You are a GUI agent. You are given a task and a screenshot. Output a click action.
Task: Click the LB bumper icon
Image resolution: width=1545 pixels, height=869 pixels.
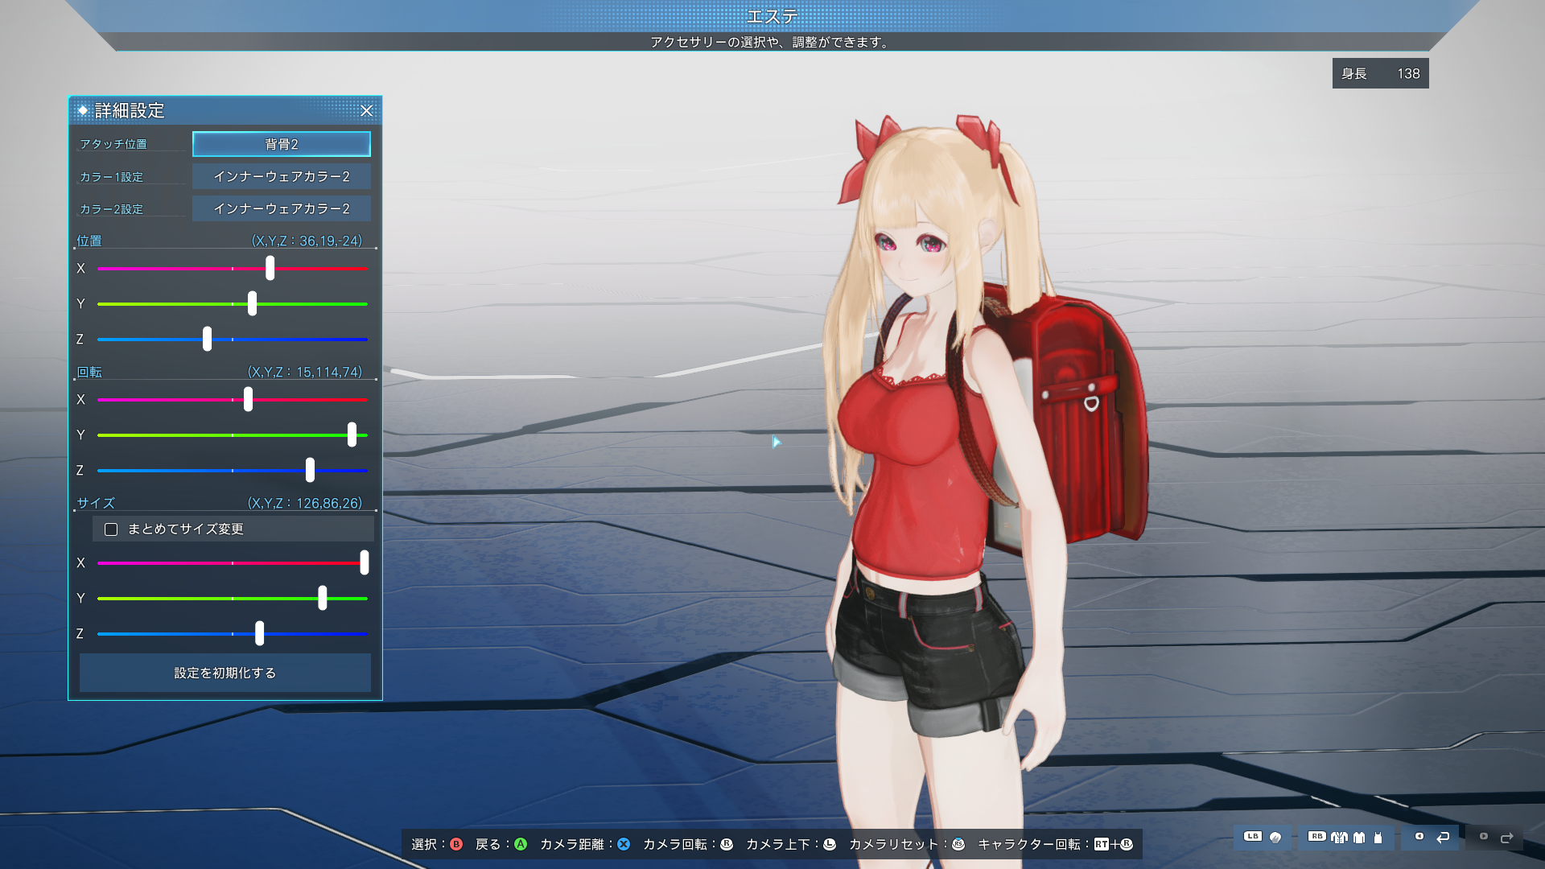[1253, 836]
